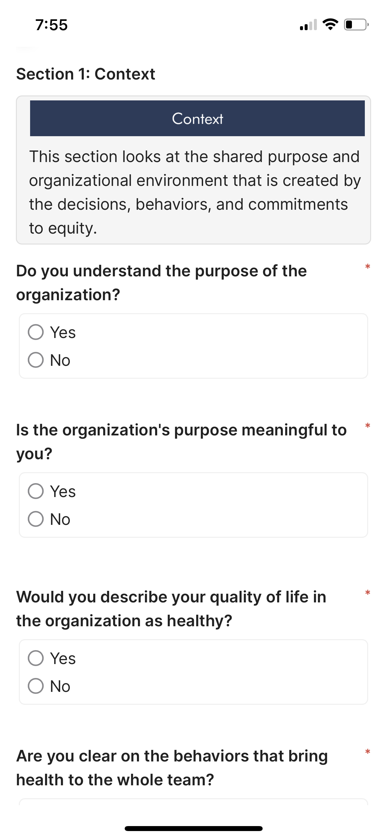Select Yes for understanding the organization's purpose
Screen dimensions: 387x839
point(36,332)
